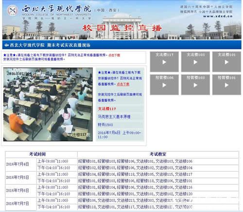This screenshot has width=243, height=212.
Task: Play the 文法楼117 camera feed
Action: [x=164, y=62]
